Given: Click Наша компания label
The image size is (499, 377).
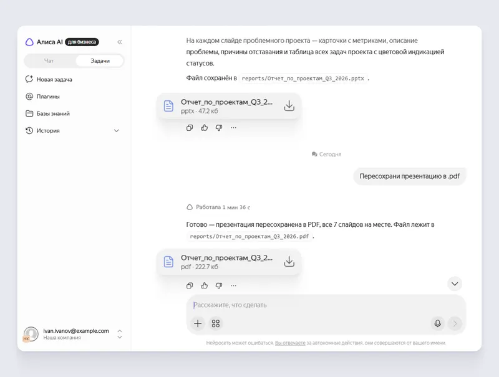Looking at the screenshot, I should point(62,338).
